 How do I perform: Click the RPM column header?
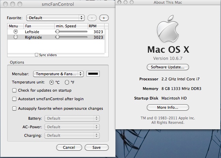[x=96, y=26]
